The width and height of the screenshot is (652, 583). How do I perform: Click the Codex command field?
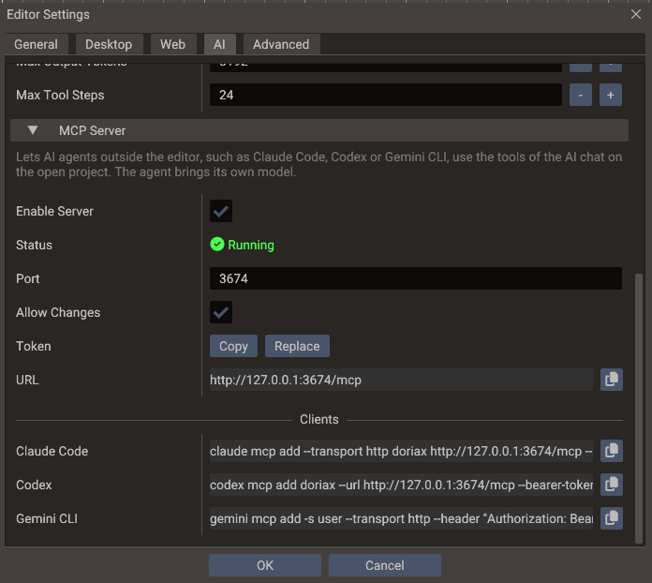(x=401, y=485)
